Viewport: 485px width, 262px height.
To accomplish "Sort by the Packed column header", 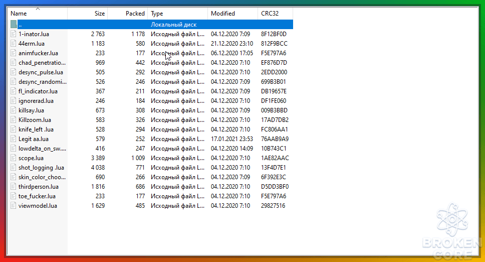I will pos(127,14).
